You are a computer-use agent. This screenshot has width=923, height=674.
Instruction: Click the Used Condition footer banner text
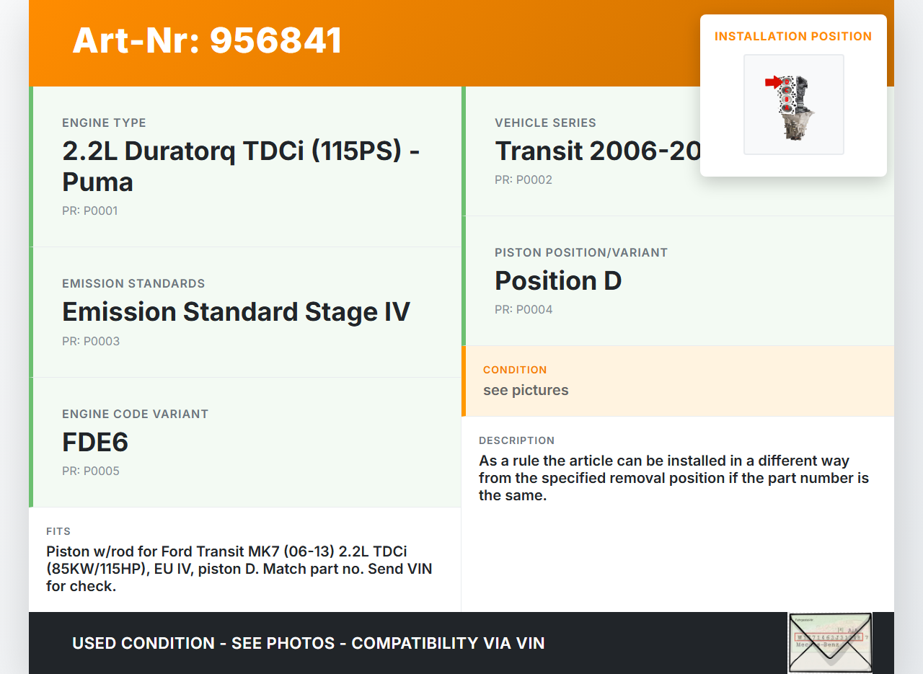coord(308,643)
